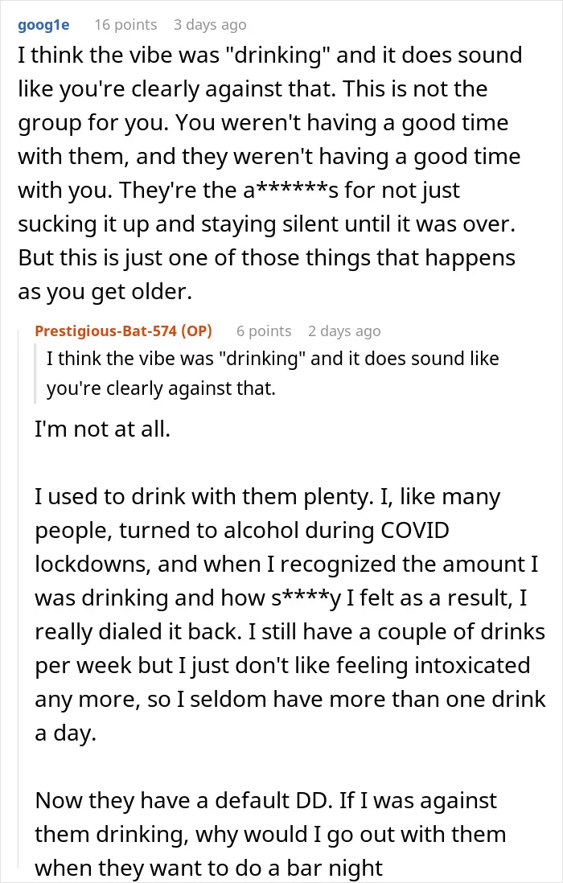The image size is (563, 883).
Task: Click the quote block's left border bar
Action: click(36, 373)
